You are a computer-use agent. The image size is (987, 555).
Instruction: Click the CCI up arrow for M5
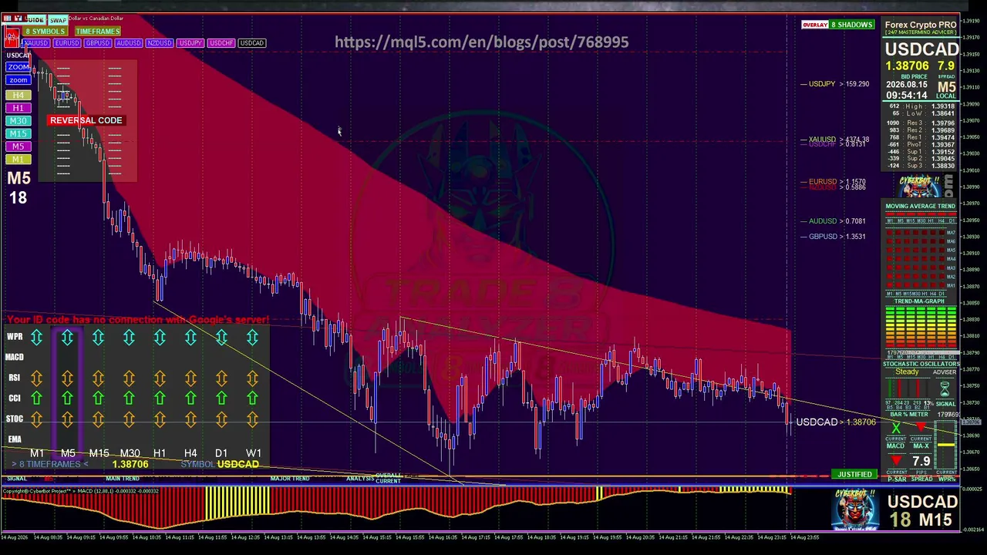coord(67,398)
